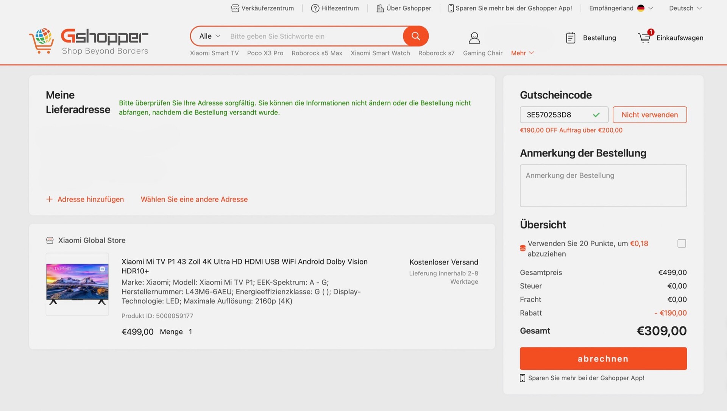Click the Gshopper globe cart logo
727x411 pixels.
coord(42,40)
